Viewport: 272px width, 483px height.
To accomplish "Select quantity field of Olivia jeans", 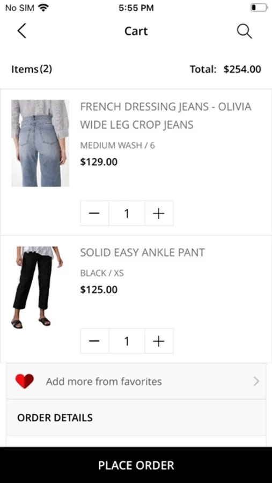I will click(x=127, y=213).
